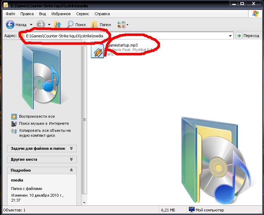Image resolution: width=264 pixels, height=215 pixels.
Task: Click Поиск музыки в Интернете link
Action: 44,123
